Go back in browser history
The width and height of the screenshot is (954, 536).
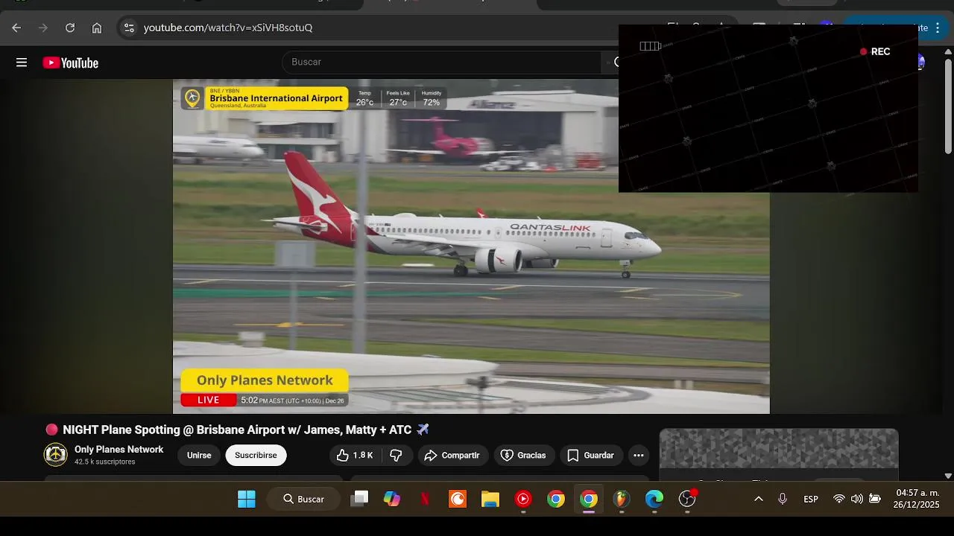(16, 28)
